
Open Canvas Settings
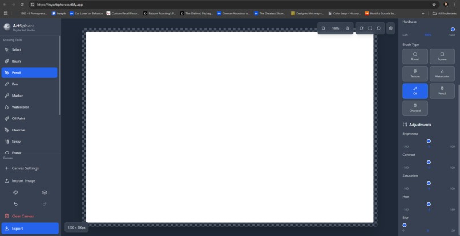coord(30,168)
